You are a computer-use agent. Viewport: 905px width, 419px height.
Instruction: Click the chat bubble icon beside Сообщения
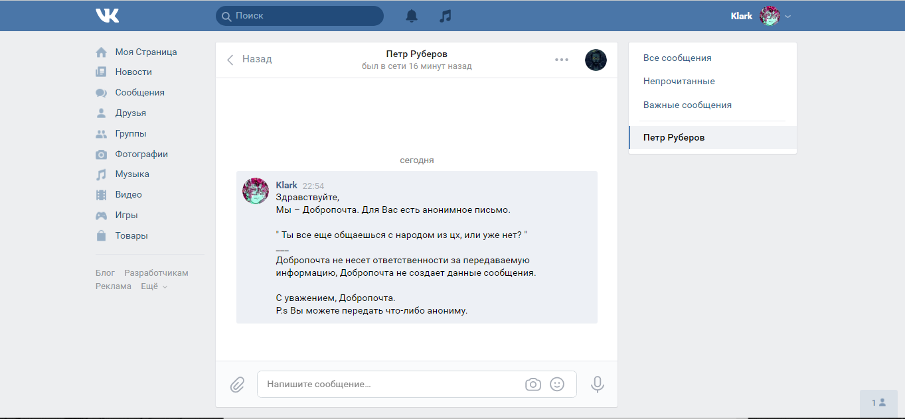point(101,93)
